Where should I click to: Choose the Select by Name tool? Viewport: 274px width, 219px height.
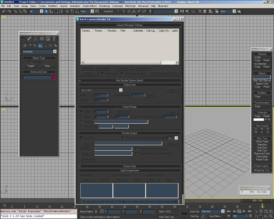[x=51, y=11]
